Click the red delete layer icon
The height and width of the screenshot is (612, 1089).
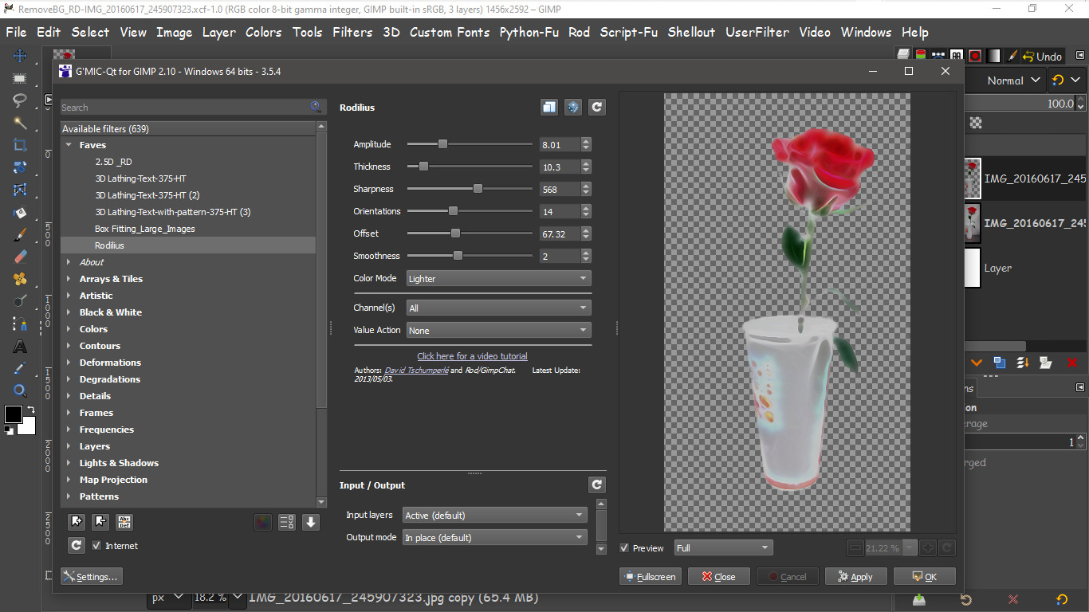pos(1071,363)
